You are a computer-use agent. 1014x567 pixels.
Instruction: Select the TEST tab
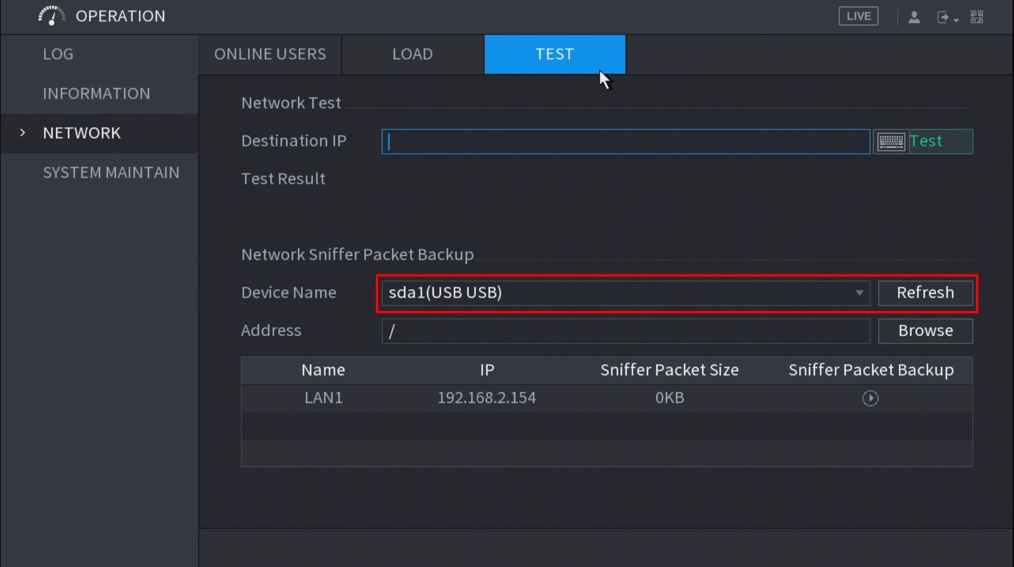(x=554, y=54)
